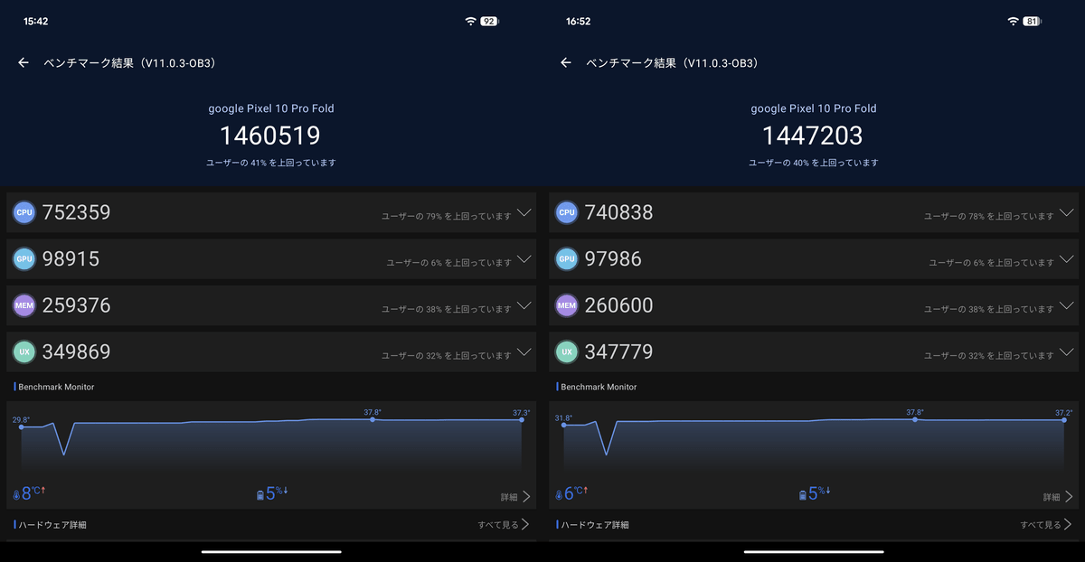Image resolution: width=1085 pixels, height=562 pixels.
Task: Select the 37.2° end point on graph
Action: tap(1064, 420)
